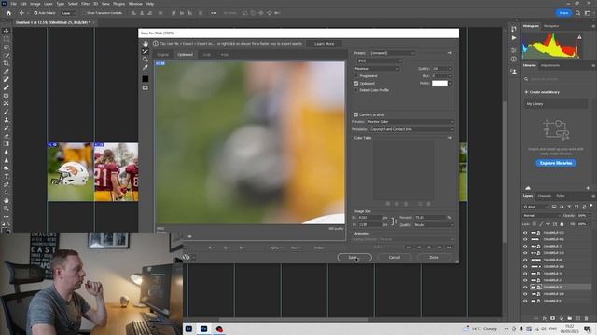Filter layers by type T icon

pos(569,207)
